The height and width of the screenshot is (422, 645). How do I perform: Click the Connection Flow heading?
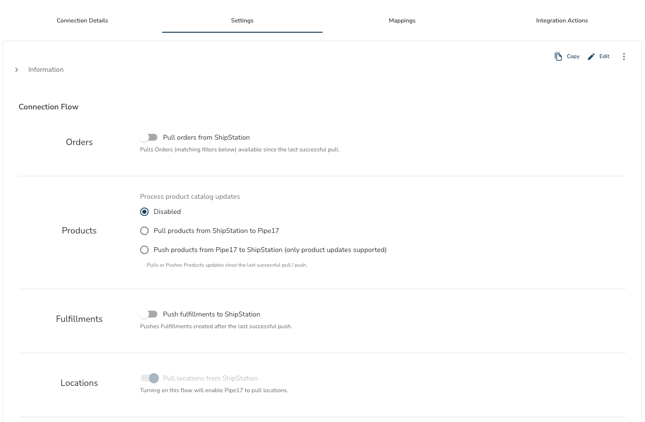click(48, 107)
